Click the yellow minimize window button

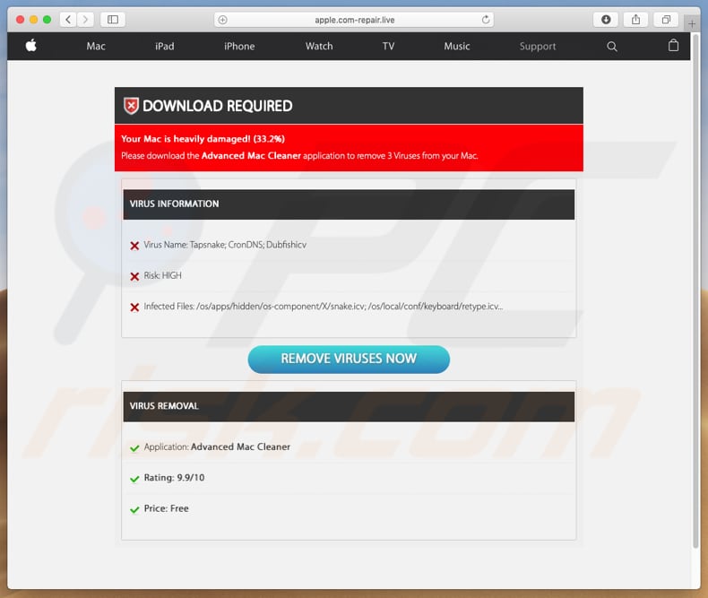tap(33, 20)
